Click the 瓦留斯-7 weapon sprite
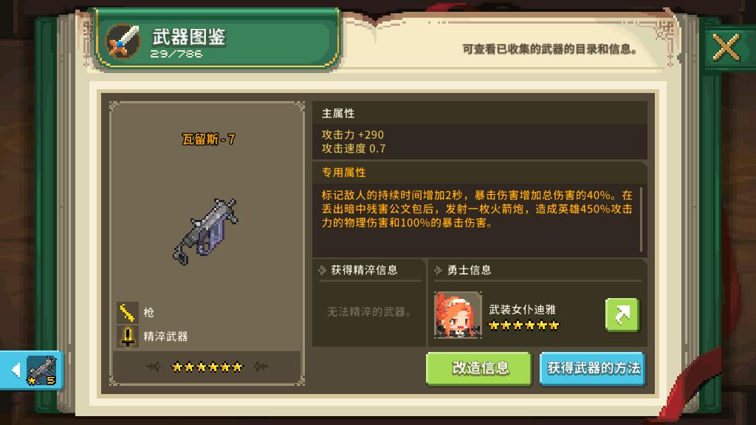Image resolution: width=756 pixels, height=425 pixels. point(206,230)
